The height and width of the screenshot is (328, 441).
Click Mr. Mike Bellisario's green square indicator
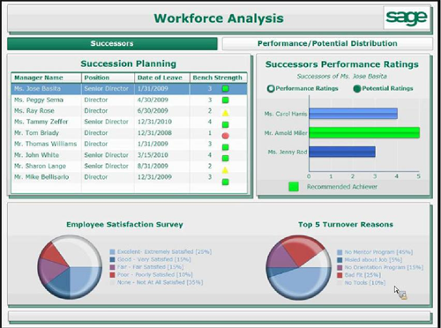[x=226, y=183]
